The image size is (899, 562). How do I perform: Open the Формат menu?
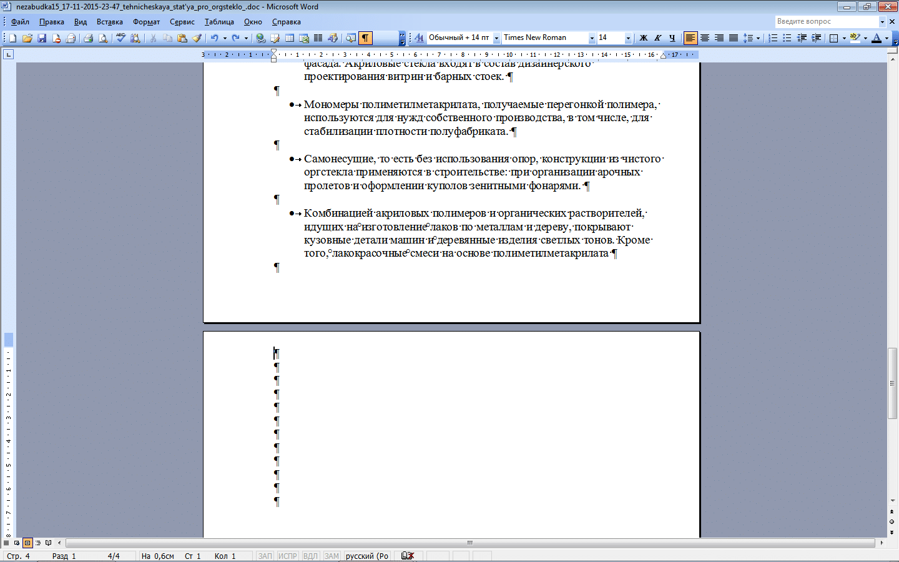pyautogui.click(x=146, y=22)
